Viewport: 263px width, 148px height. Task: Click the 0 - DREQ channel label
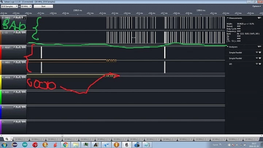(6, 18)
